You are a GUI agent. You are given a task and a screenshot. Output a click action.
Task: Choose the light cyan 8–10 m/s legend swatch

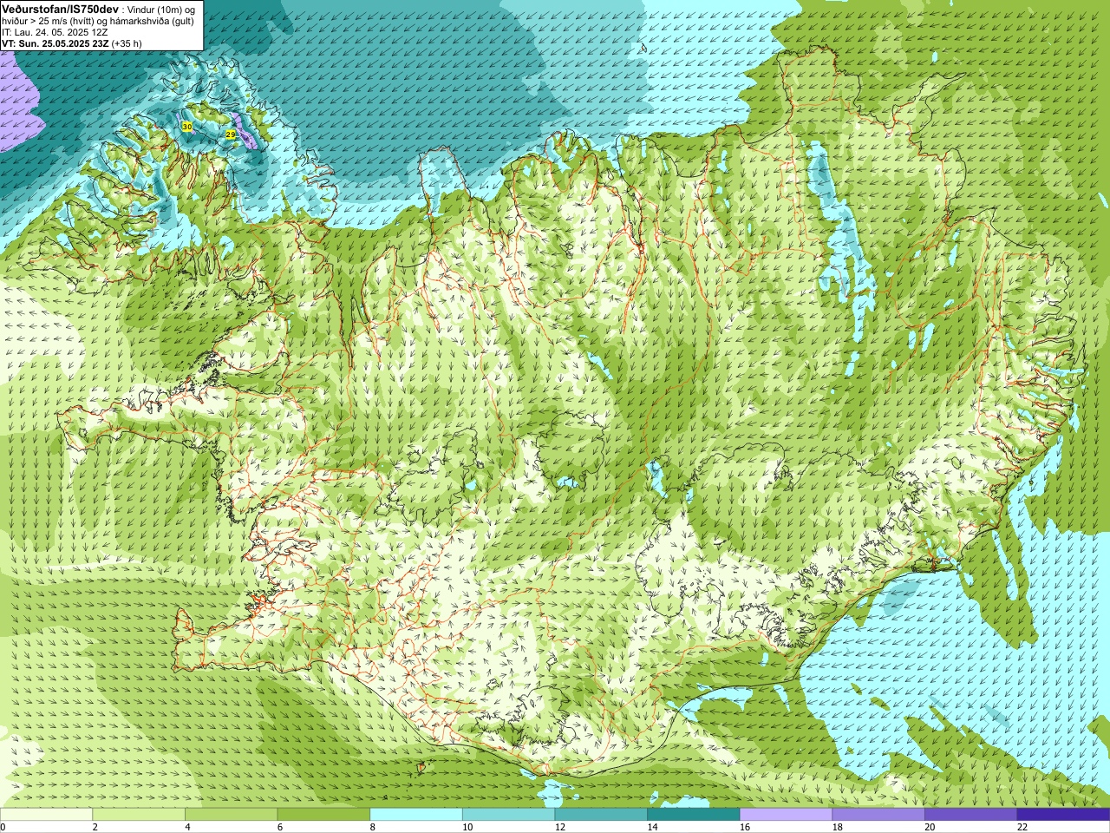click(416, 815)
